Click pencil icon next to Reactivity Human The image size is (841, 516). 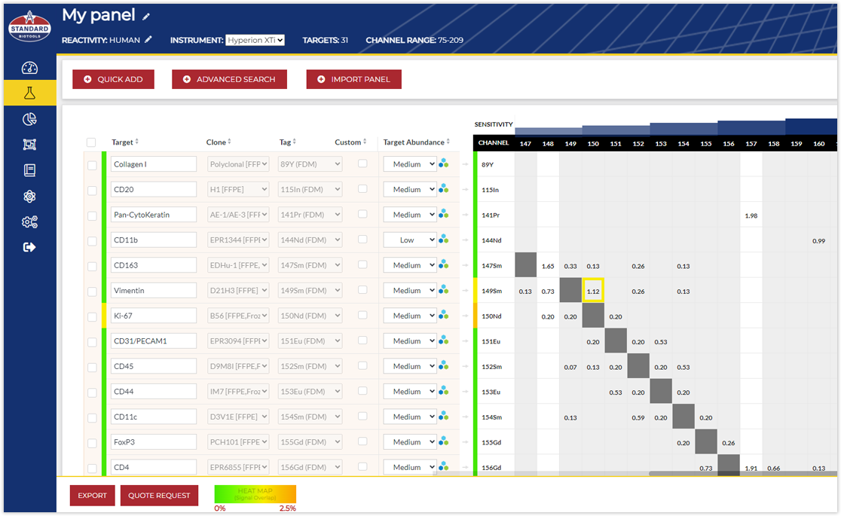coord(148,39)
